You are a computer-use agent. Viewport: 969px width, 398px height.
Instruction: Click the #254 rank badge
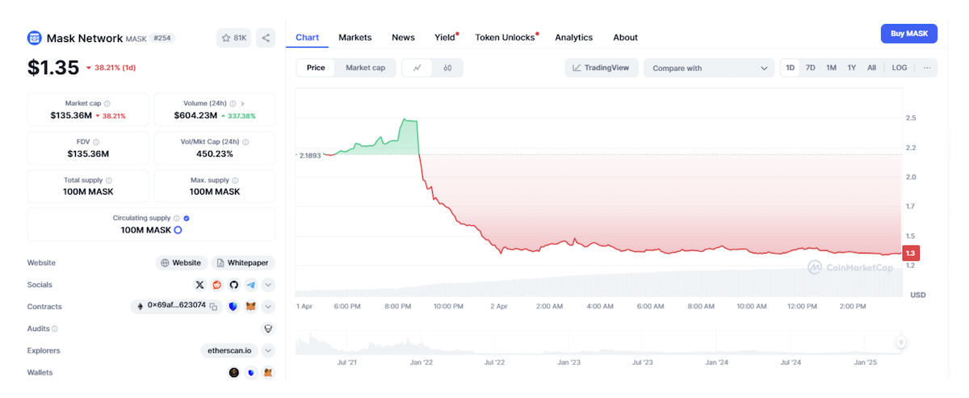161,38
